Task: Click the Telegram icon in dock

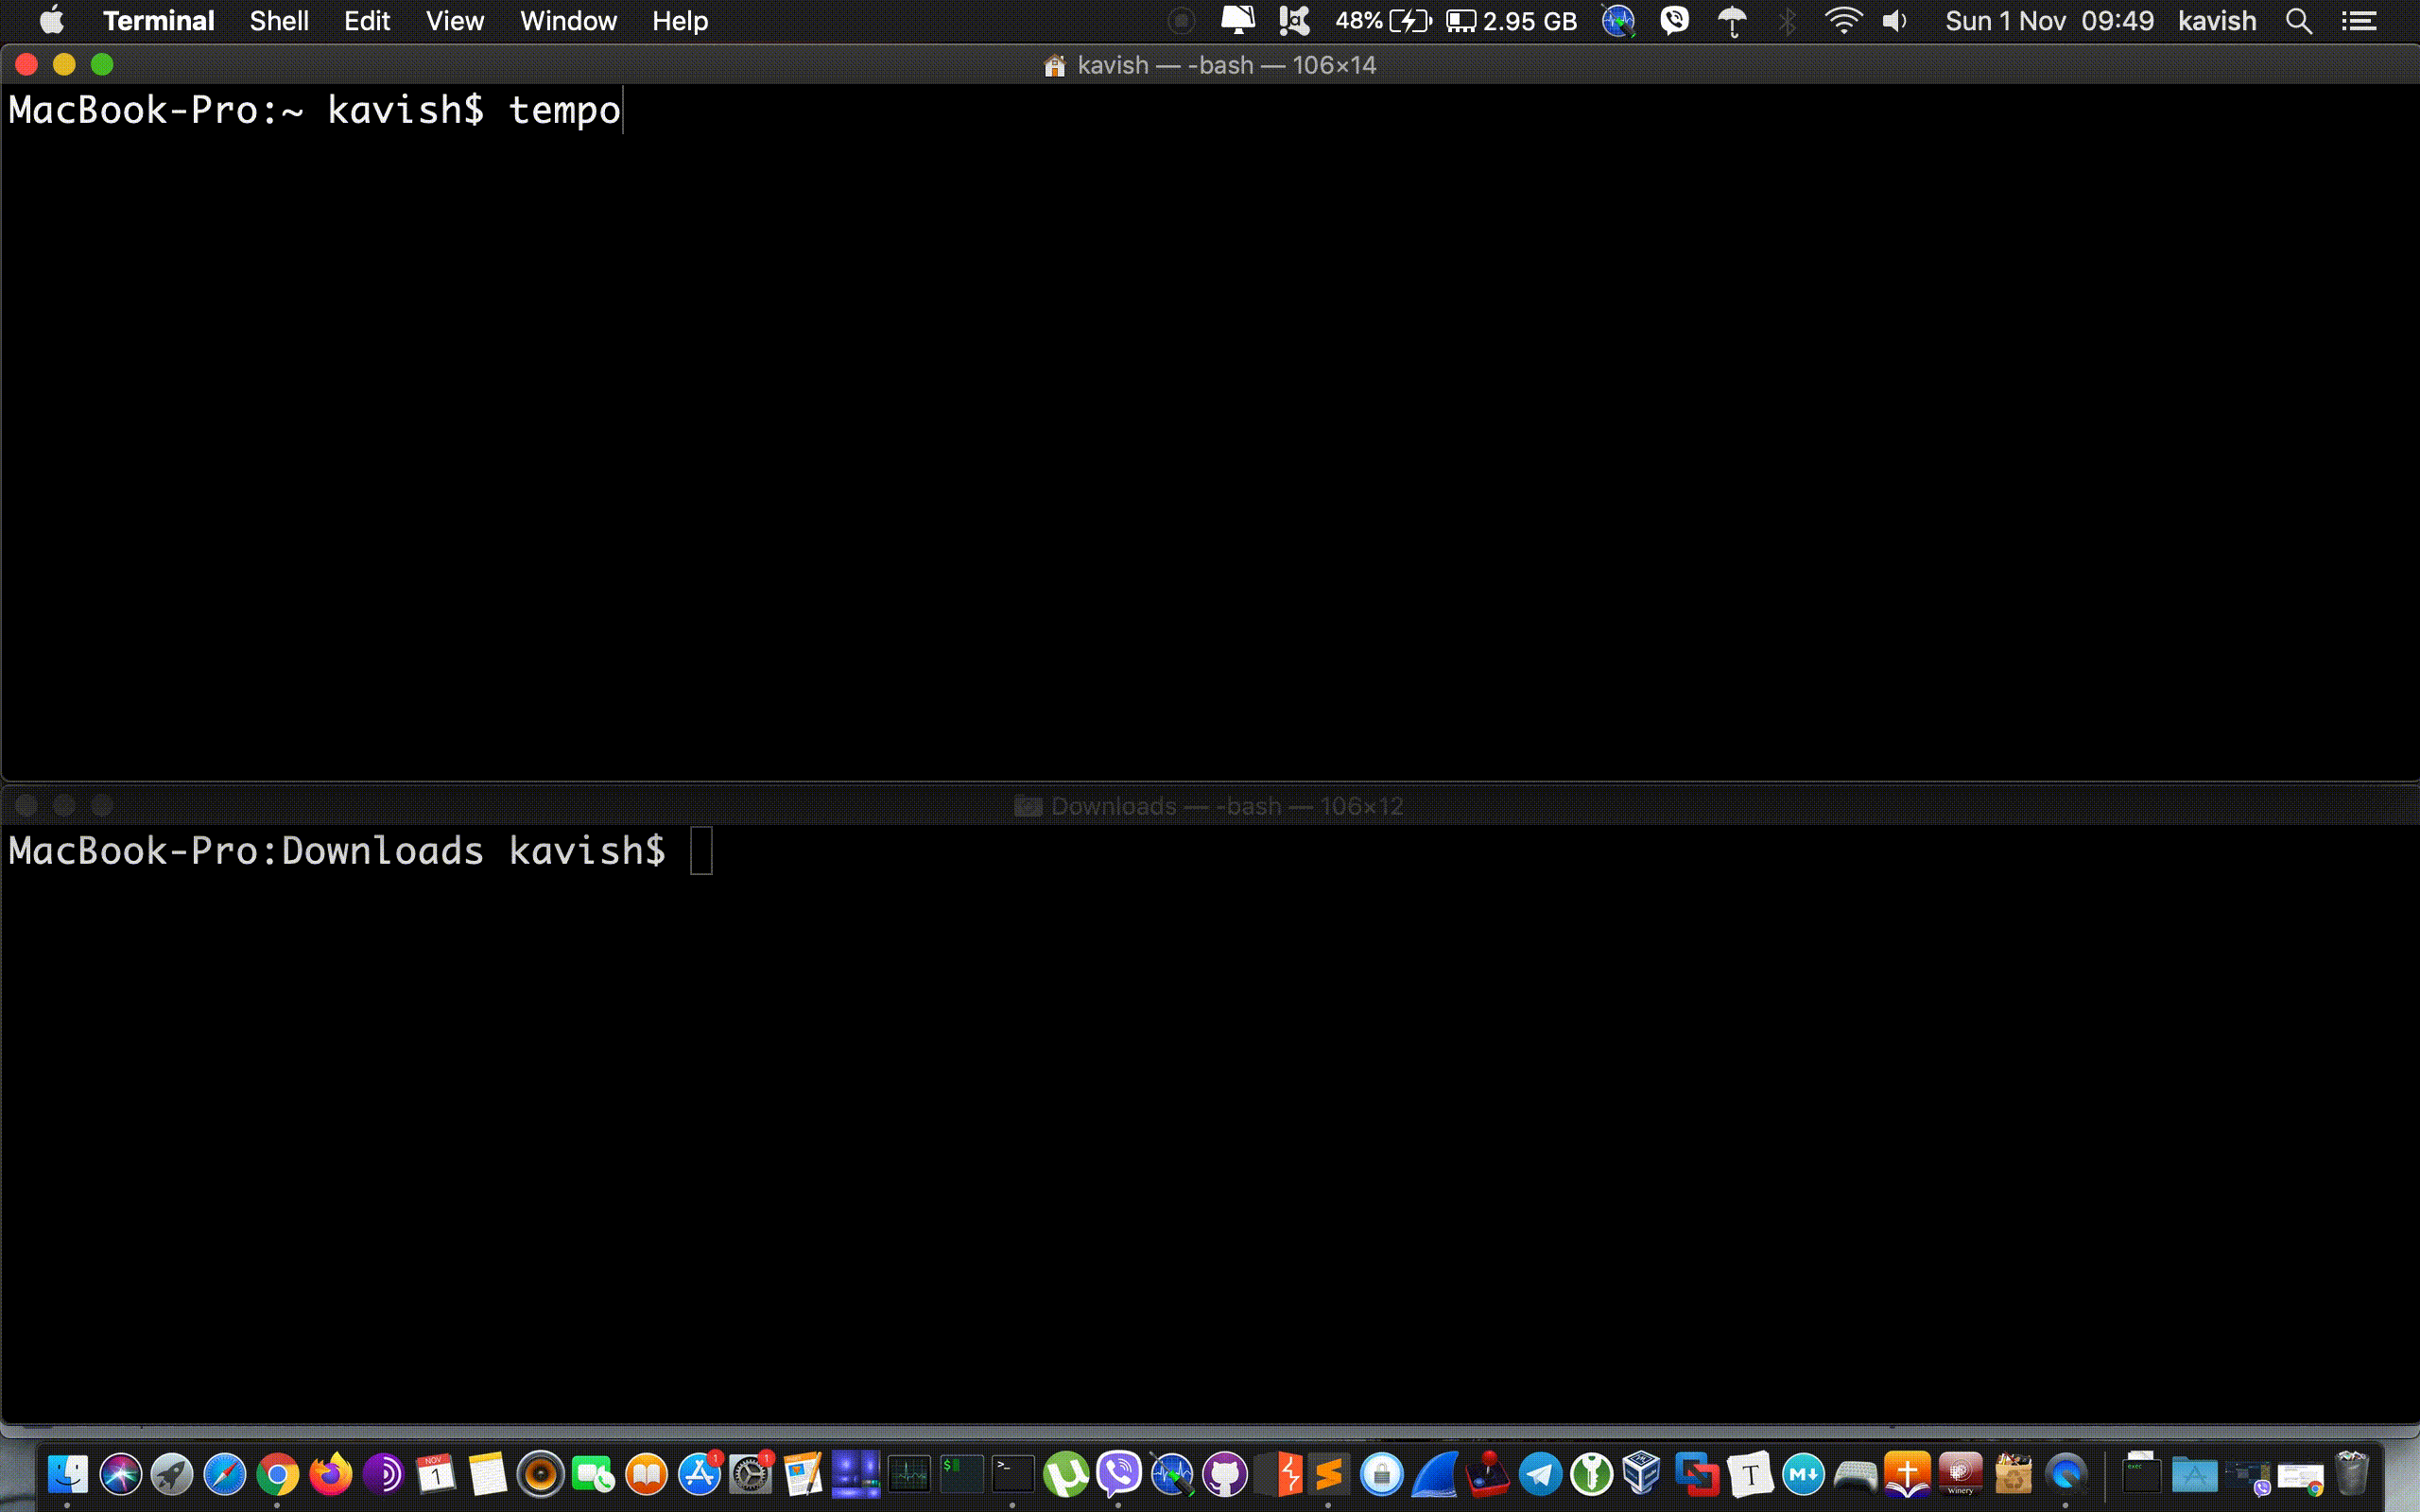Action: 1538,1475
